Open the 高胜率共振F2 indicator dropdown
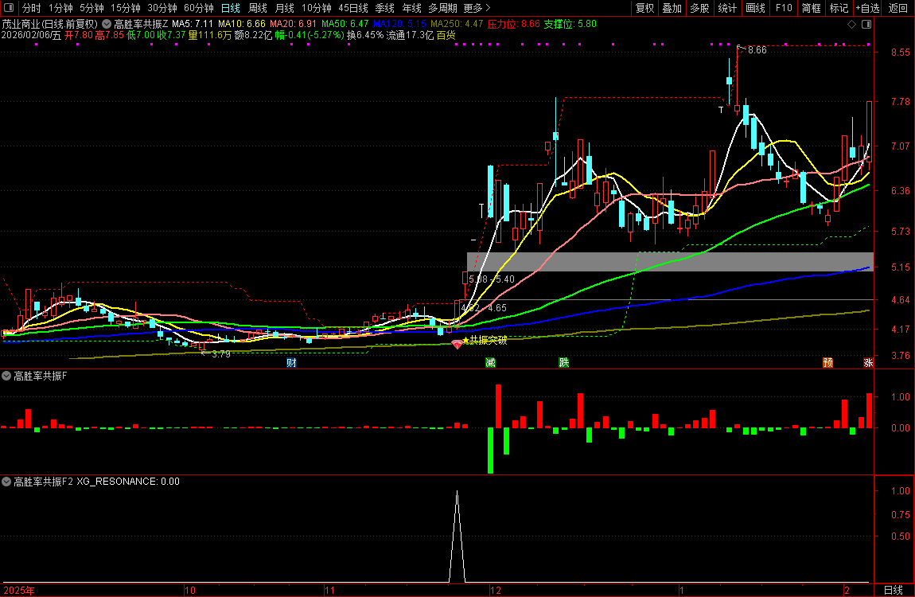Viewport: 915px width, 597px height. 6,482
